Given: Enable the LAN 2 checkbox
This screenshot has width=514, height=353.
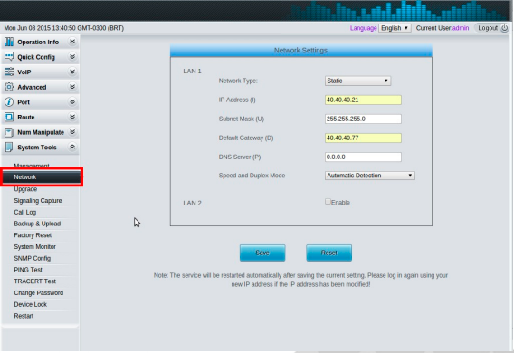Looking at the screenshot, I should pyautogui.click(x=328, y=202).
